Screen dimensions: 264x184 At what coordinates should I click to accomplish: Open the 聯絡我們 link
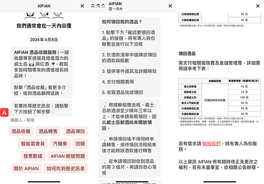(x=211, y=144)
